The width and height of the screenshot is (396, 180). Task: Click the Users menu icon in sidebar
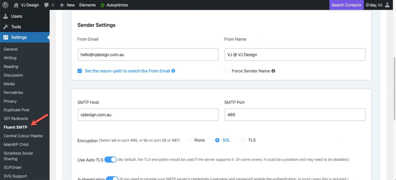click(x=6, y=16)
